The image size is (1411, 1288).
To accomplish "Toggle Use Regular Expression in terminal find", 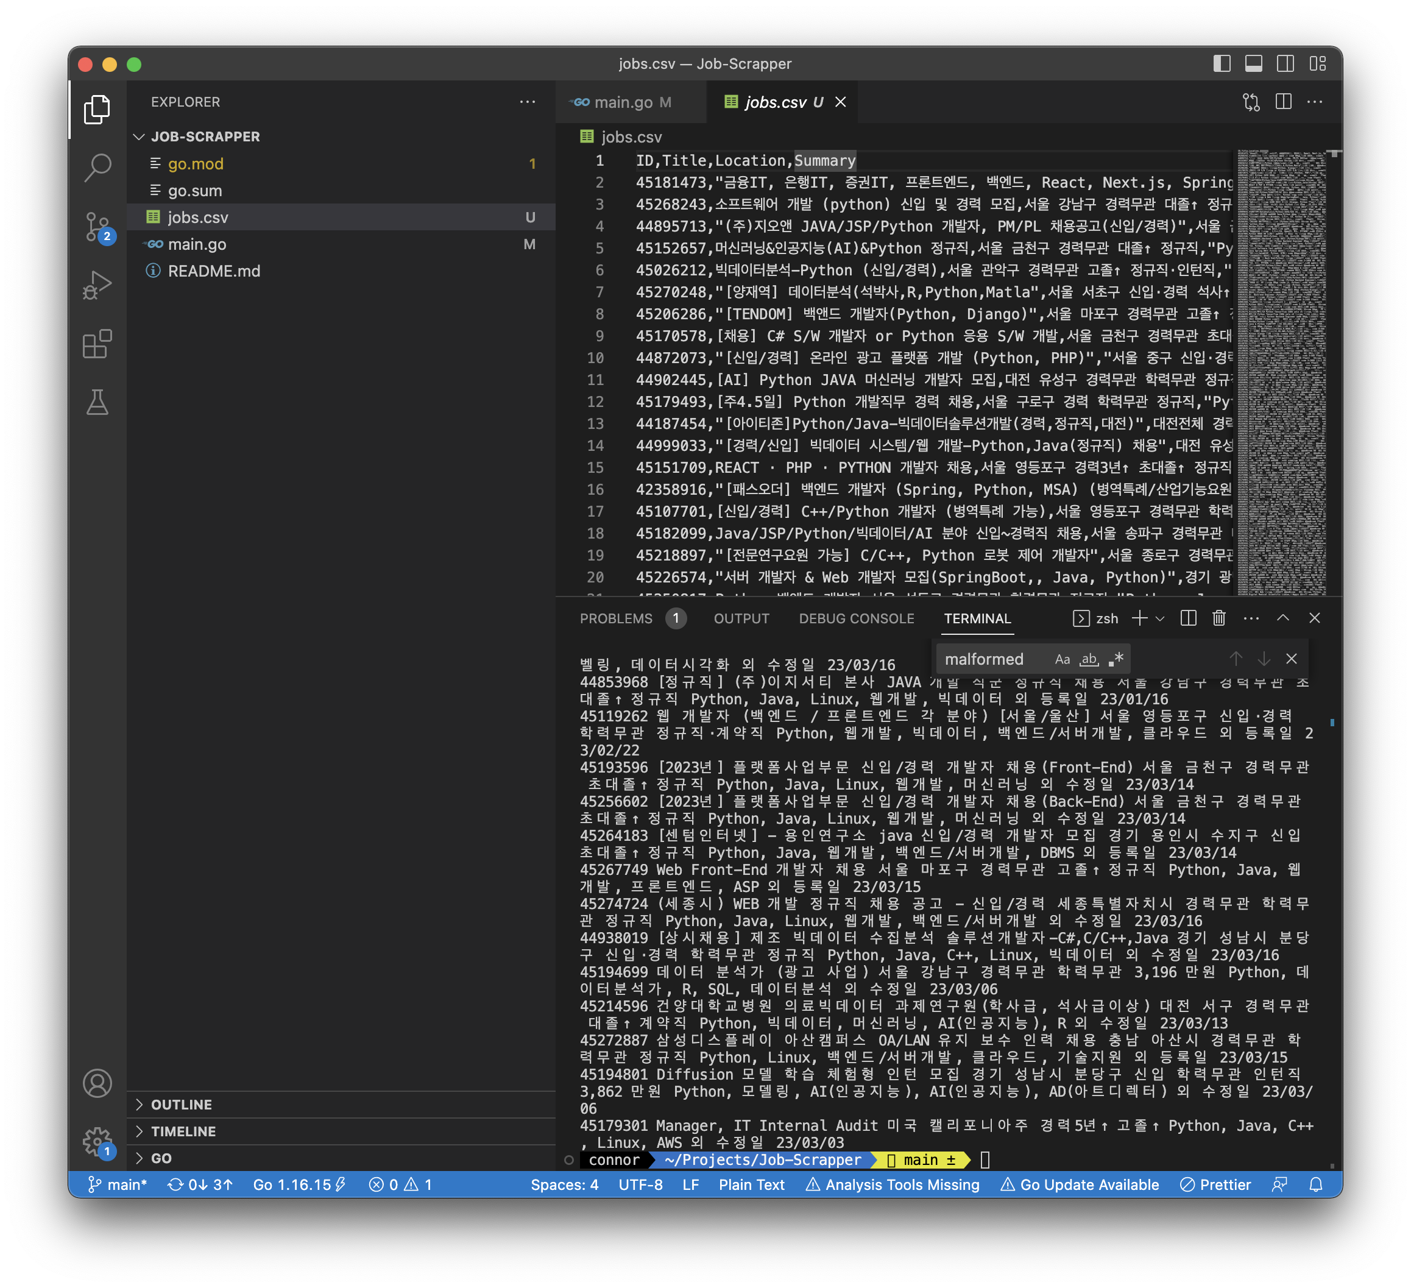I will [x=1116, y=659].
